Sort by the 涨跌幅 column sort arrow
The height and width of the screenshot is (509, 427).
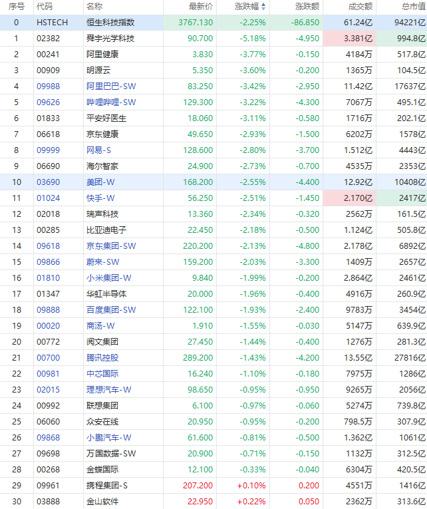tap(263, 7)
